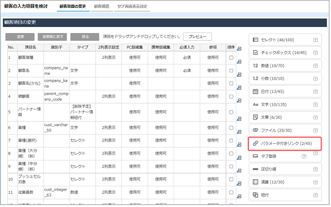Click the タブ登録 icon

pyautogui.click(x=255, y=156)
